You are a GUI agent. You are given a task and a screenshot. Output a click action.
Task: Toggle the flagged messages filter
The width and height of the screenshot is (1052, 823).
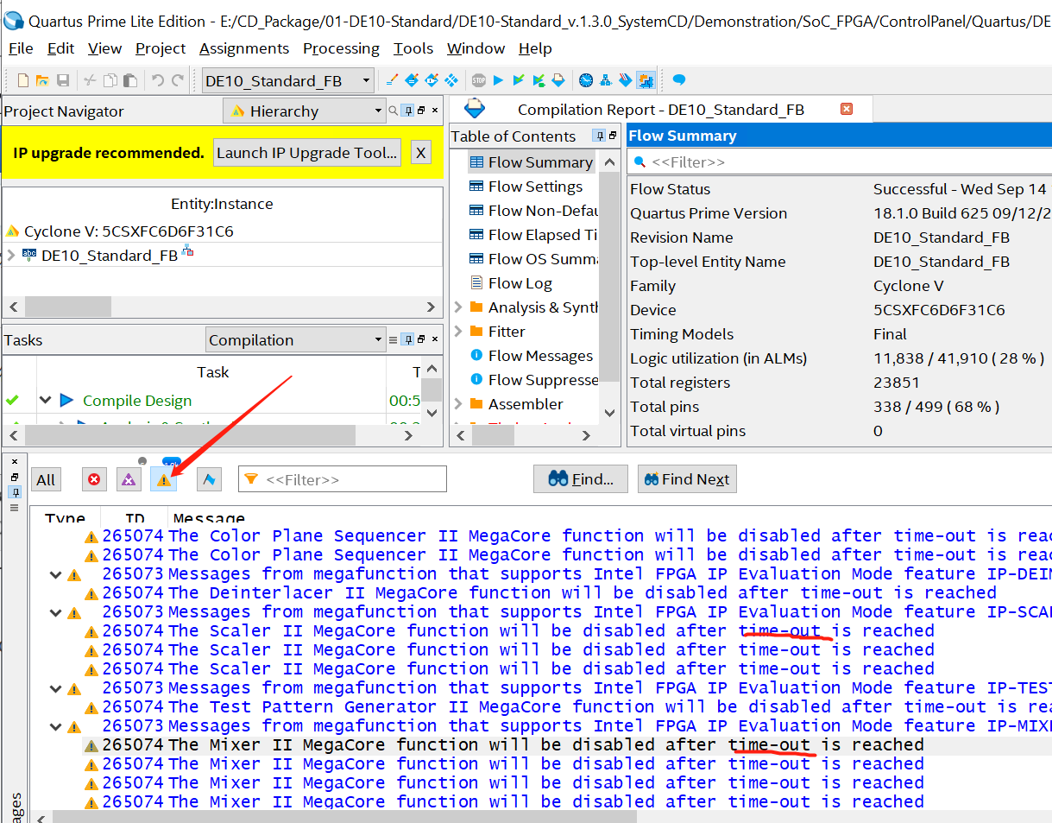[x=210, y=480]
